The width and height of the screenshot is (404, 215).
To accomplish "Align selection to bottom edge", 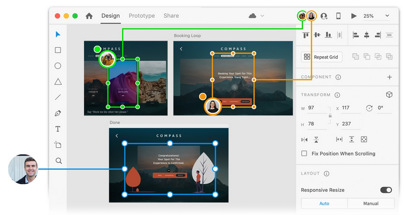I will click(x=328, y=35).
